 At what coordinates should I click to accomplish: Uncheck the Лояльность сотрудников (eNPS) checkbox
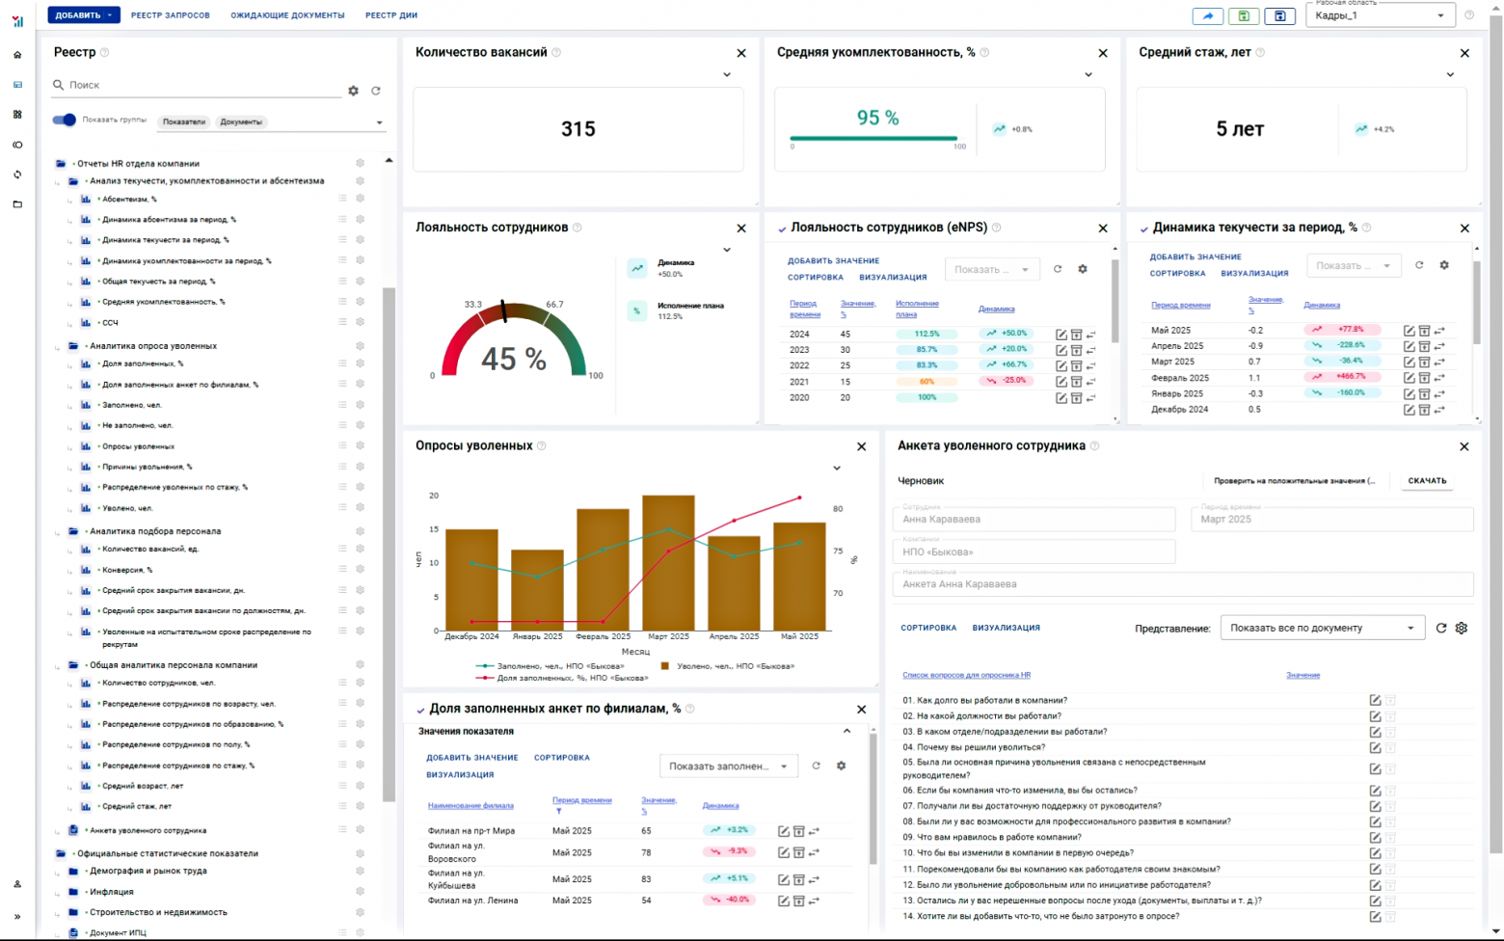pos(781,228)
